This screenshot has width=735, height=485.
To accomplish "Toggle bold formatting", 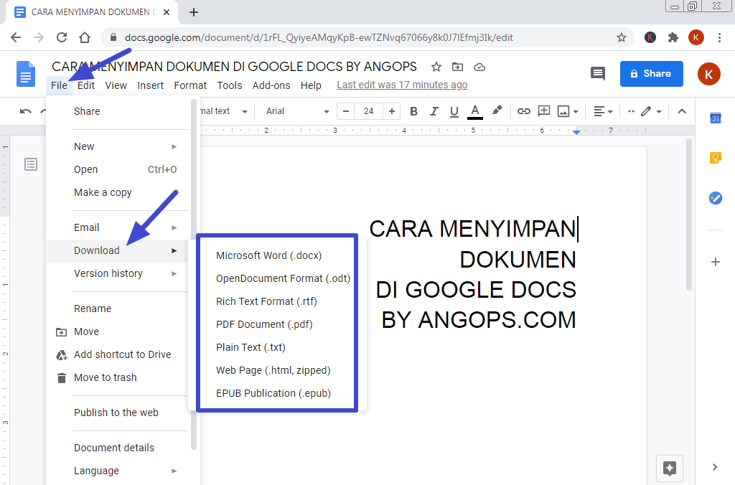I will 413,111.
